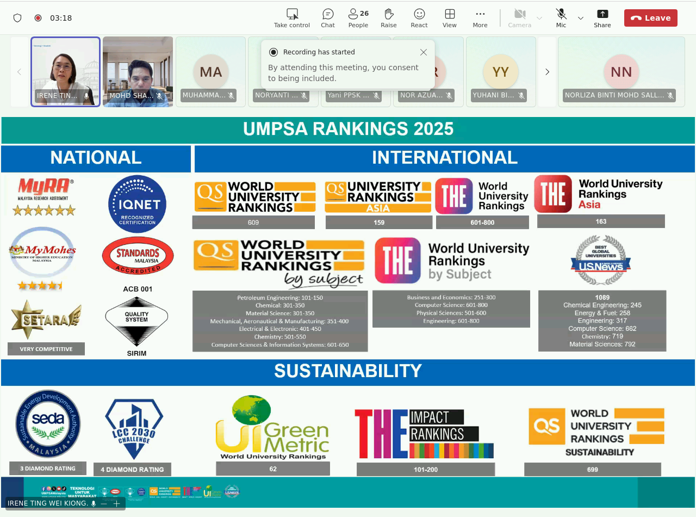Select the YY participant tile
This screenshot has height=517, width=696.
501,72
